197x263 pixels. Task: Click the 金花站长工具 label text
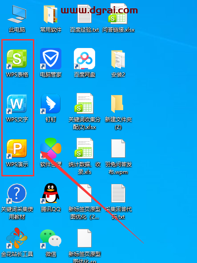click(17, 254)
